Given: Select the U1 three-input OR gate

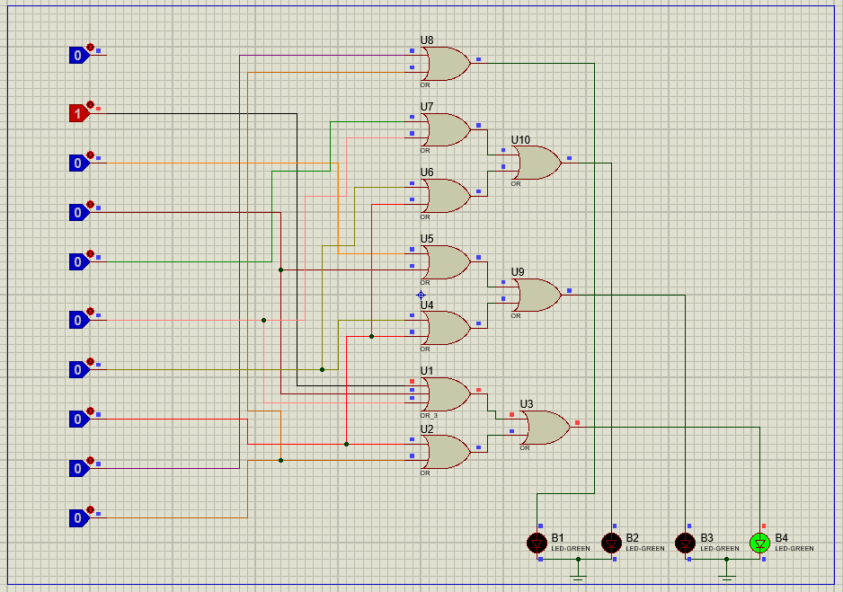Looking at the screenshot, I should click(447, 394).
